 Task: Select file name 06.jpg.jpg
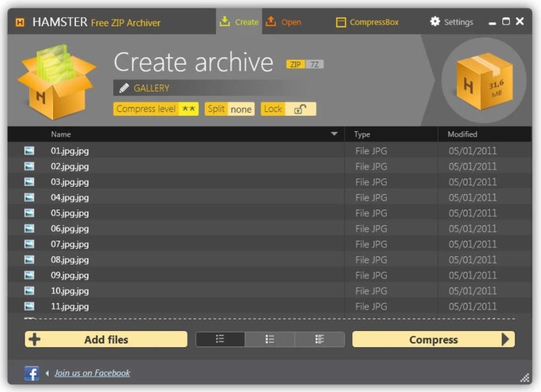(70, 229)
